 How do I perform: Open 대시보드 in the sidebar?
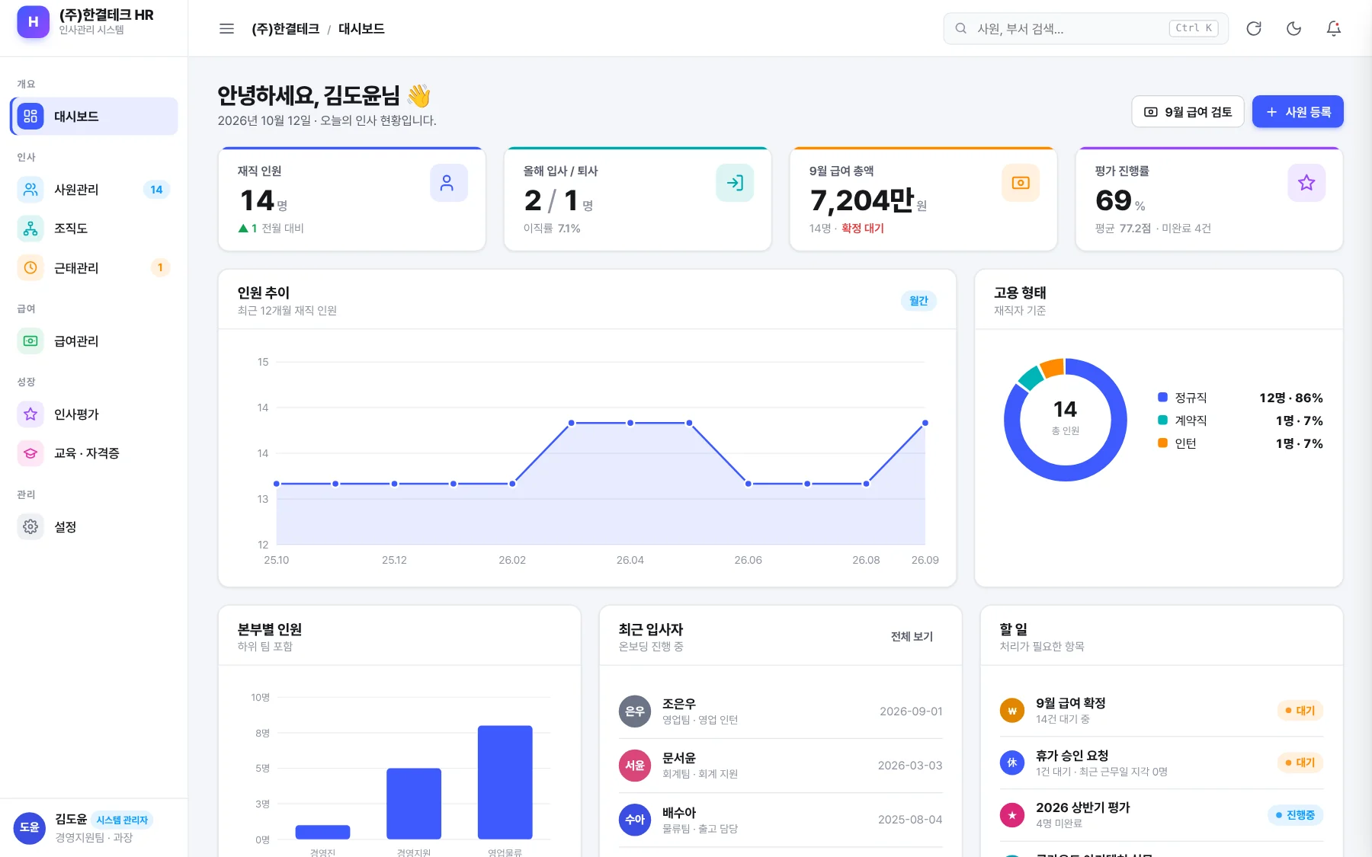[95, 117]
